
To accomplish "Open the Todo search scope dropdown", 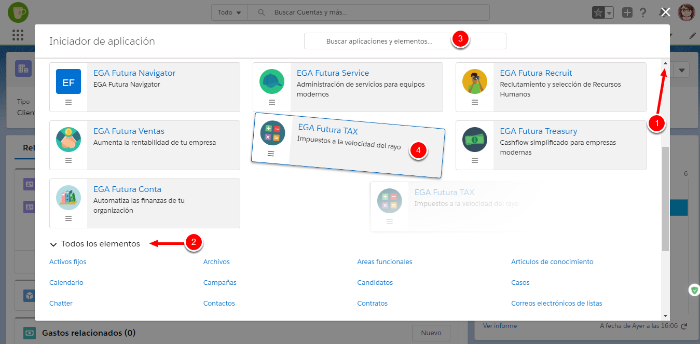I will pyautogui.click(x=229, y=12).
